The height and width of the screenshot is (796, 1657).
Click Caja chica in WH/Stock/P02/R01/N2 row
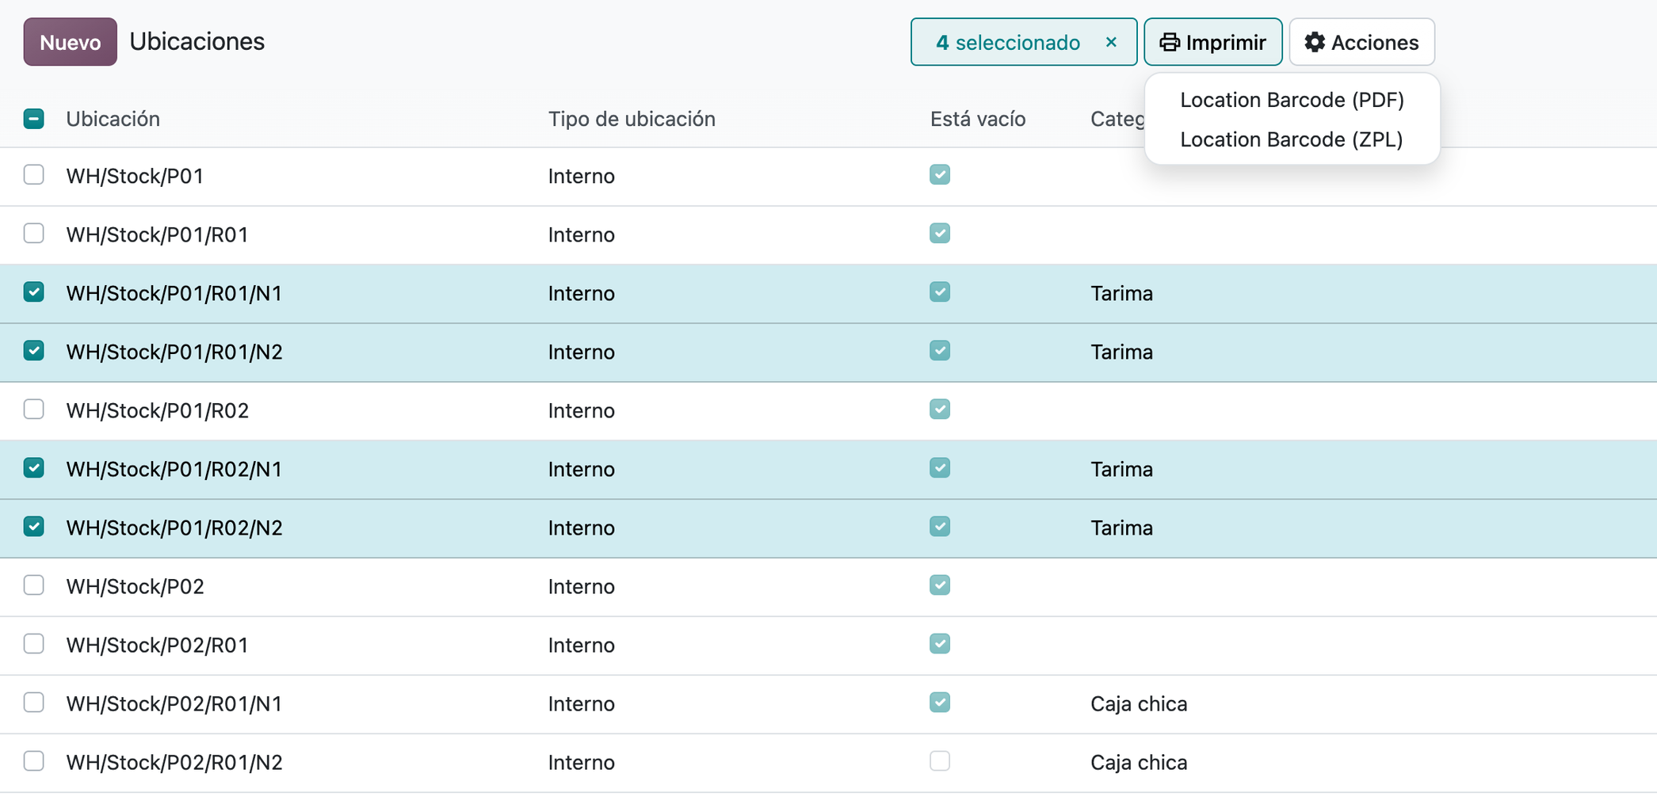(1139, 762)
